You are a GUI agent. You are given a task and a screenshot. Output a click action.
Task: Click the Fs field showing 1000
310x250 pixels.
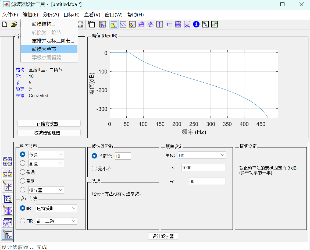(204, 168)
